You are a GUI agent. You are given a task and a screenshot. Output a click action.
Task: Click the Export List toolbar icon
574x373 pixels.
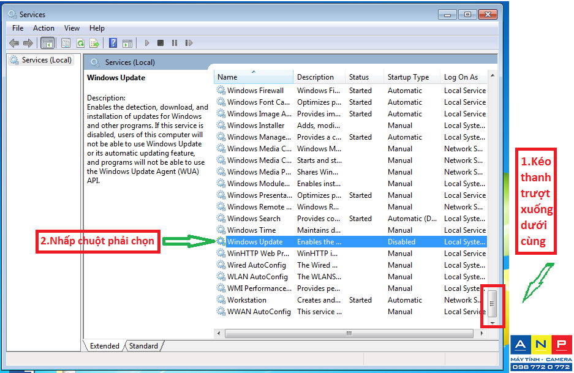[94, 43]
